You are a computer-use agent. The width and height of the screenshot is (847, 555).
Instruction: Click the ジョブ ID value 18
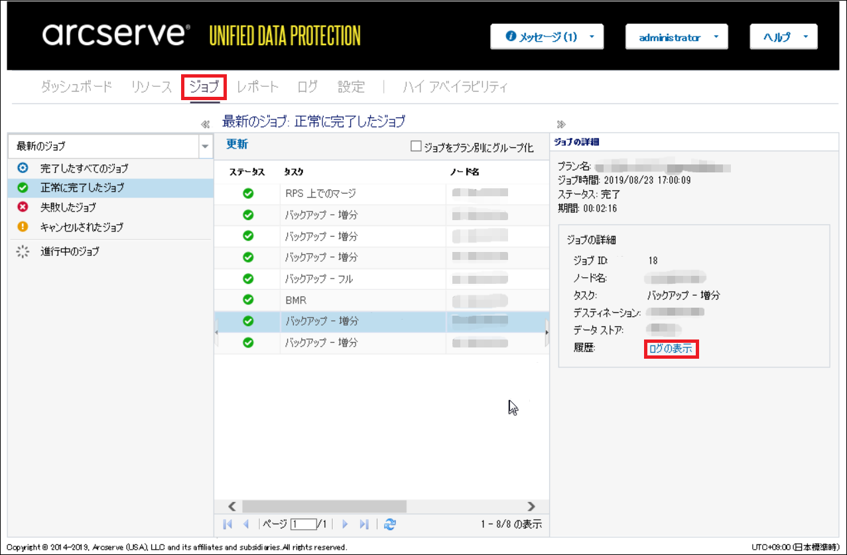653,261
